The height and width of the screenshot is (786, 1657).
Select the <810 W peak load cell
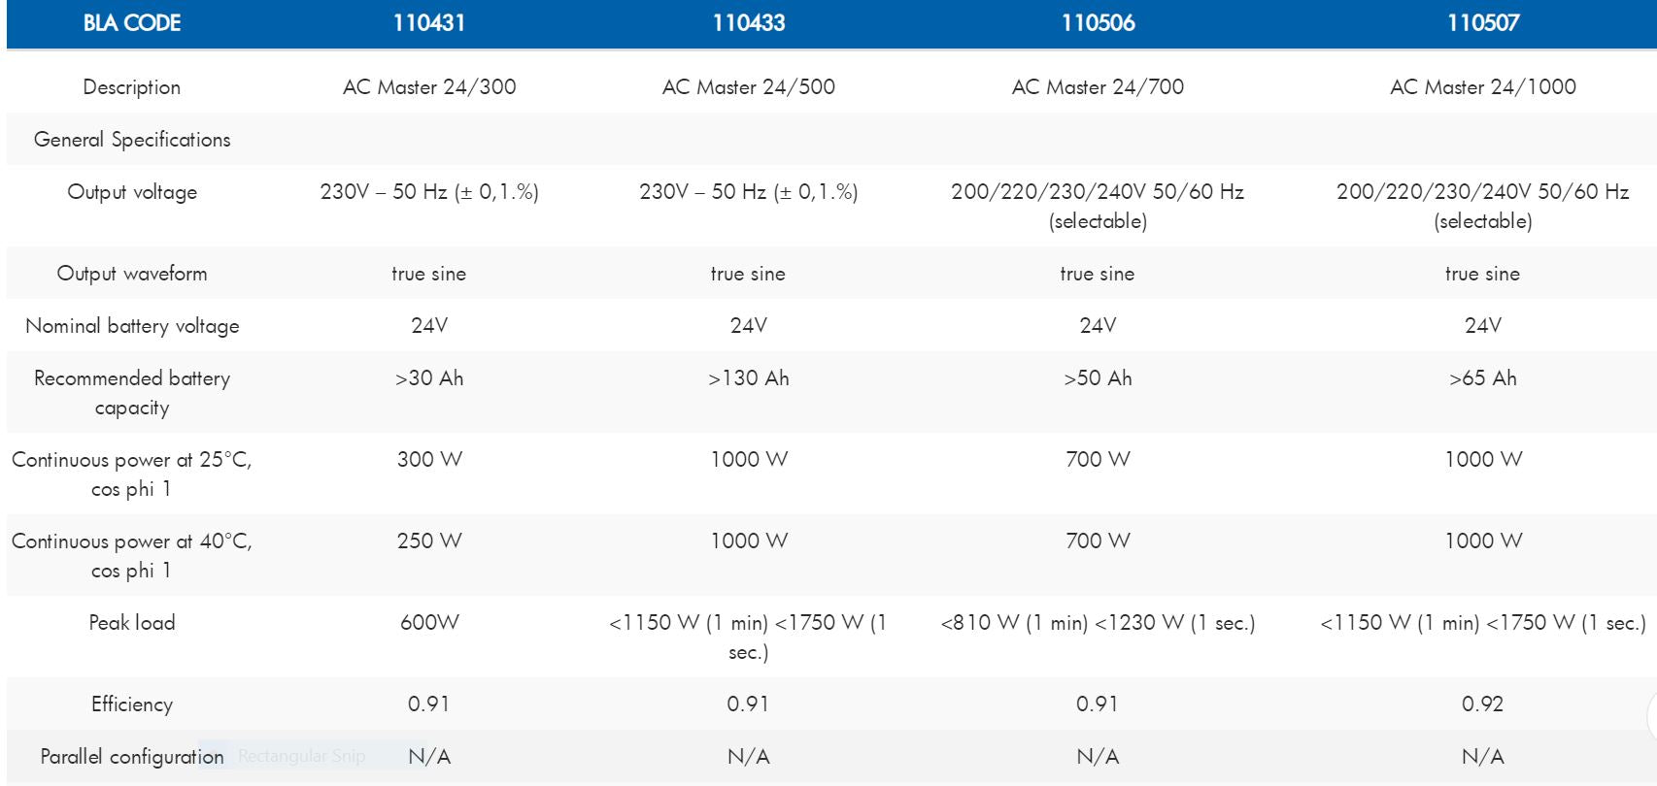[x=1098, y=623]
